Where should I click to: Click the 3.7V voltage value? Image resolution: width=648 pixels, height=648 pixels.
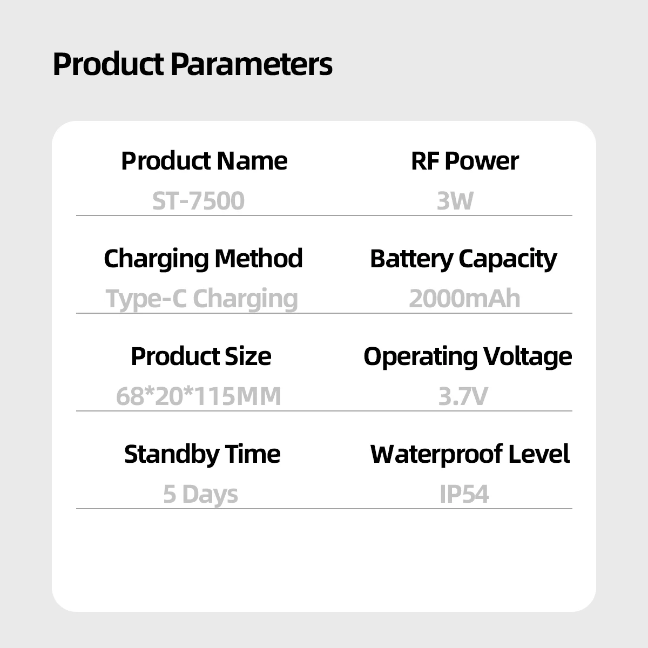463,396
